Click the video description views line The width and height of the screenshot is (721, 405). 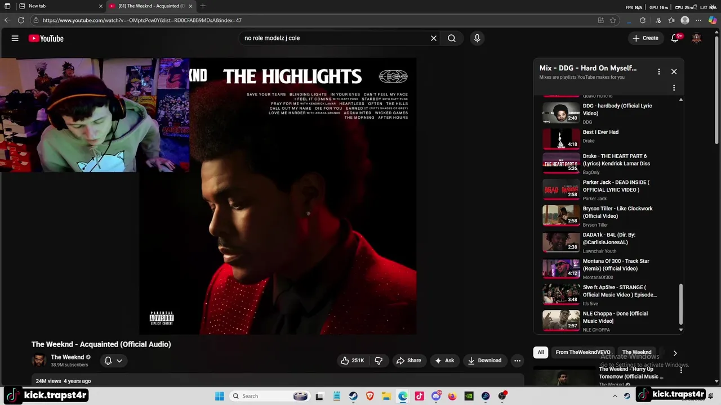tap(63, 381)
